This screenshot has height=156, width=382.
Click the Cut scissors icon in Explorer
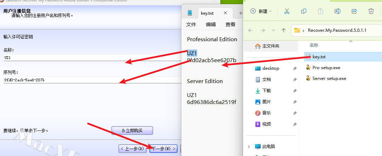(287, 11)
